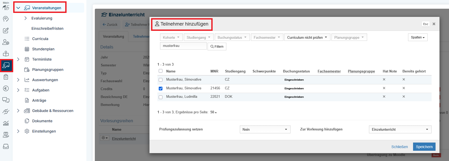Close dialog with the X button

coord(434,24)
